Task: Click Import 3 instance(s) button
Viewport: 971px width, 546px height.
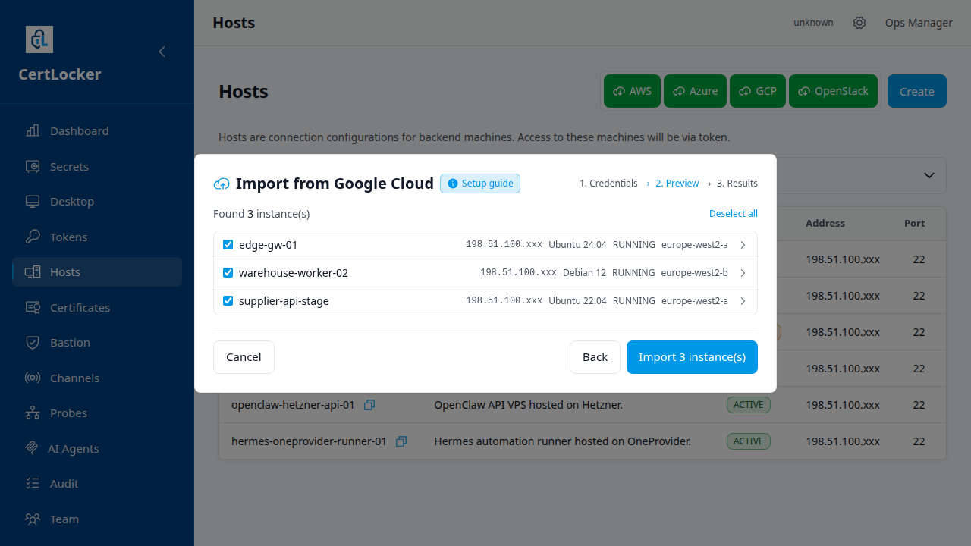Action: click(692, 357)
